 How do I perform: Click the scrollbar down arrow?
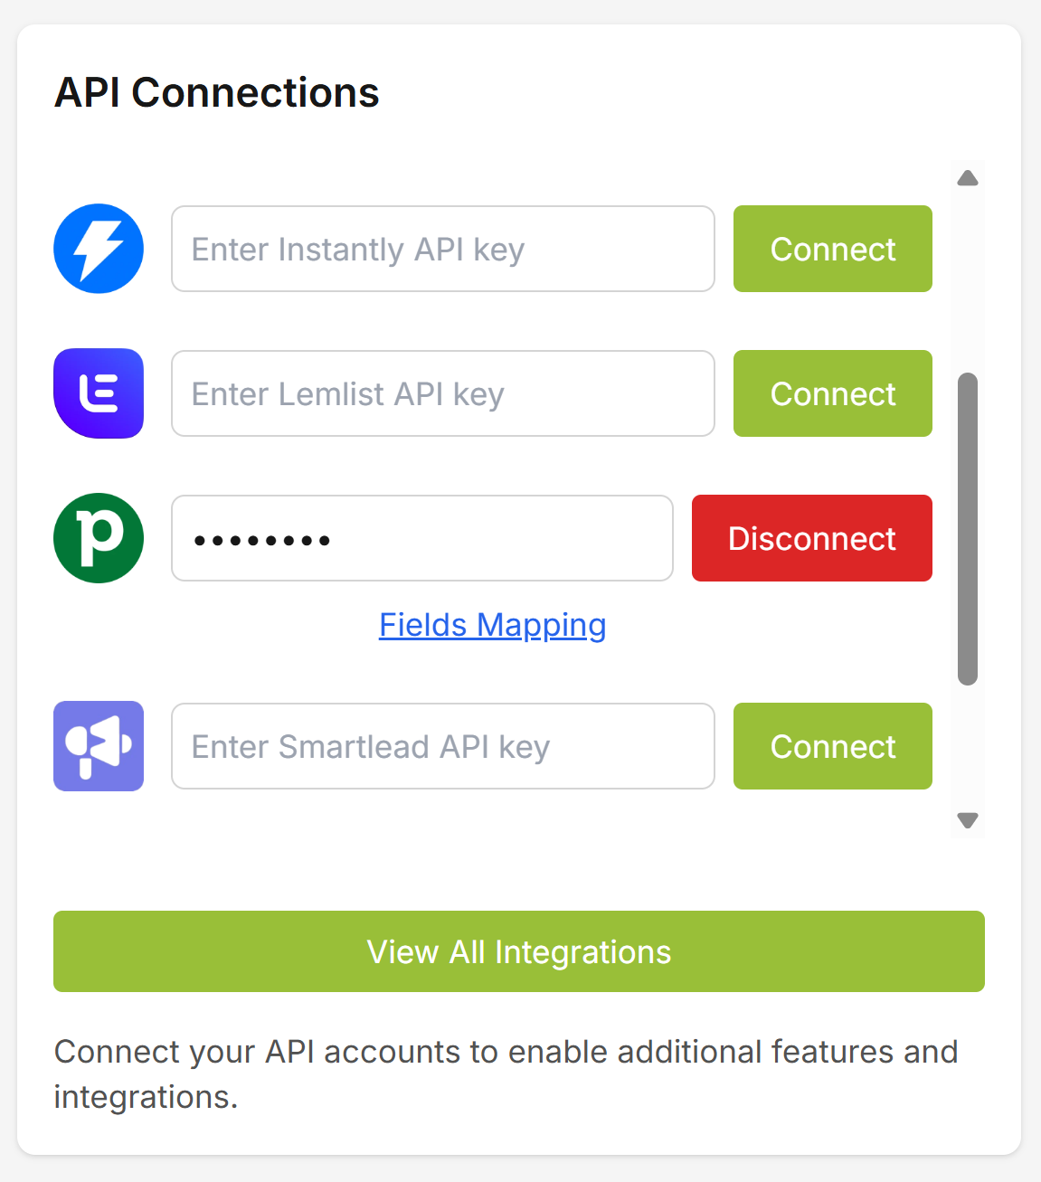click(x=967, y=819)
